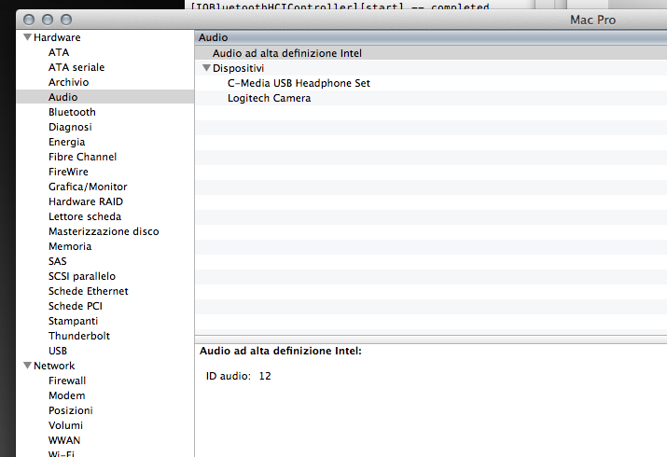
Task: Close the Mac Pro window
Action: (29, 20)
